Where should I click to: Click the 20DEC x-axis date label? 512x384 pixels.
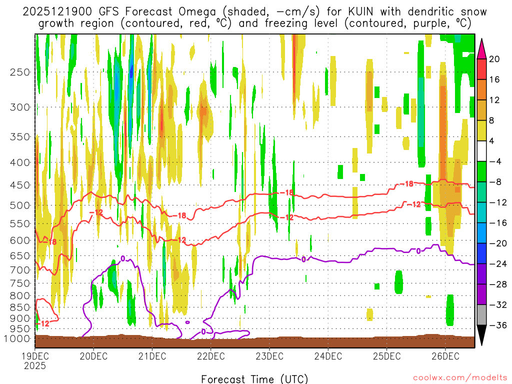(x=93, y=356)
